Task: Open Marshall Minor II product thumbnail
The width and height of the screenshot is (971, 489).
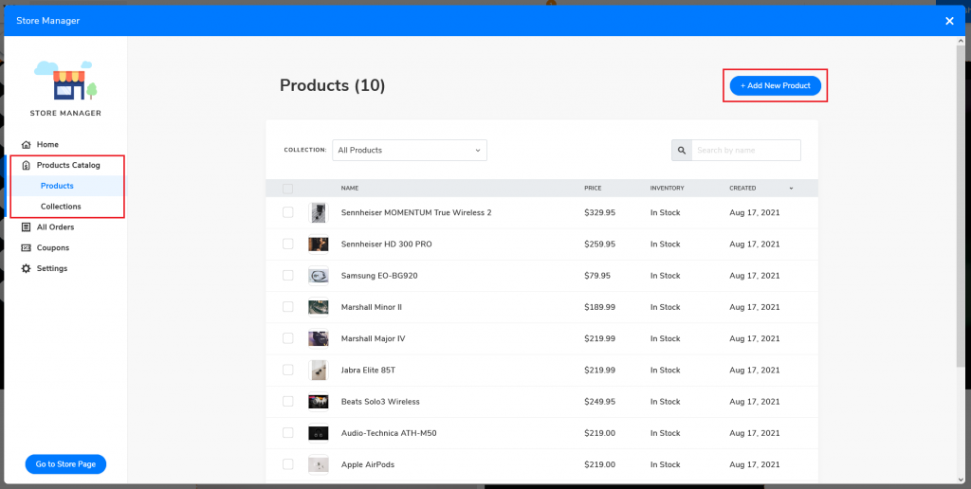Action: coord(319,307)
